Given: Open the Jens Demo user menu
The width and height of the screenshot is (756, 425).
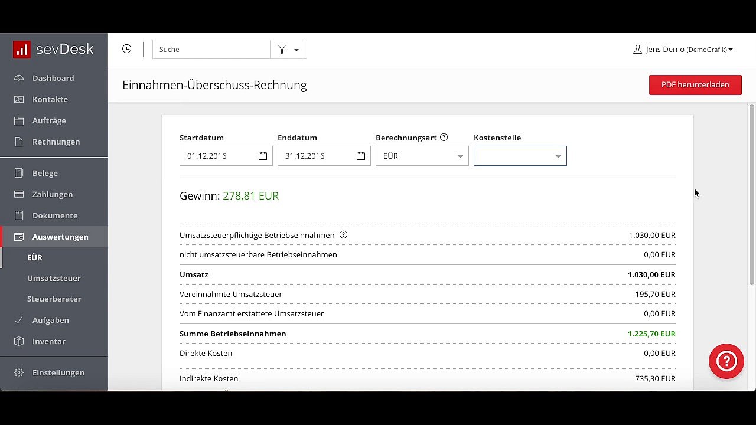Looking at the screenshot, I should [x=683, y=50].
